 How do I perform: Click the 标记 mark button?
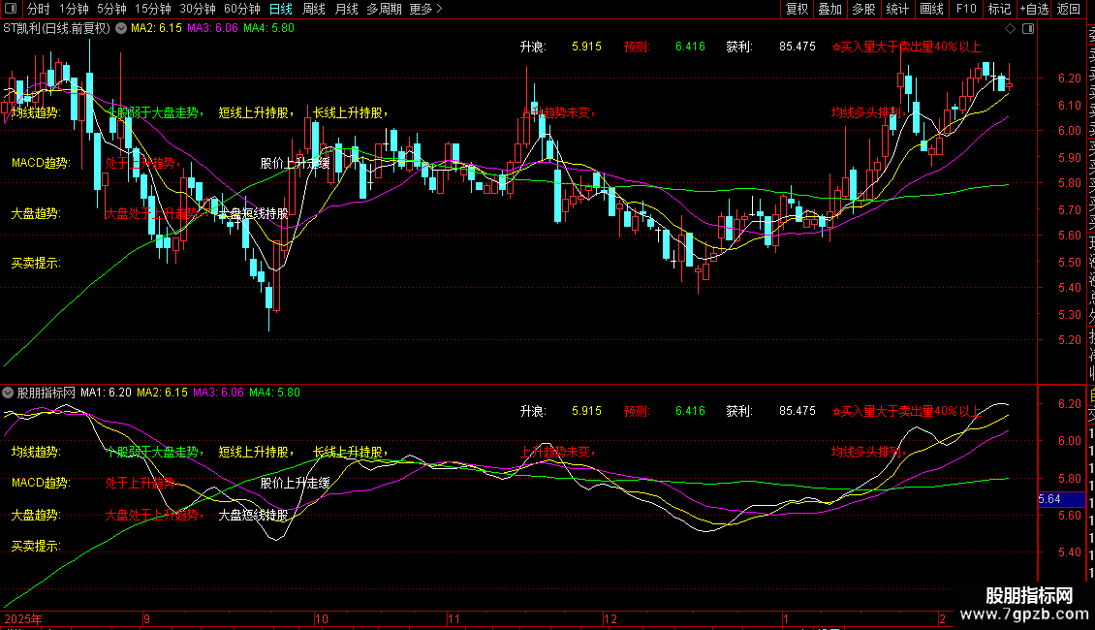999,9
